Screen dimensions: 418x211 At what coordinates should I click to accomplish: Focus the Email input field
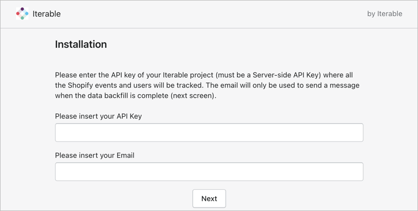click(x=209, y=172)
